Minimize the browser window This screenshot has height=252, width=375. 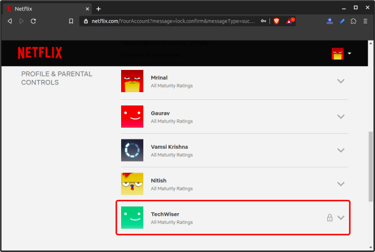tap(344, 8)
